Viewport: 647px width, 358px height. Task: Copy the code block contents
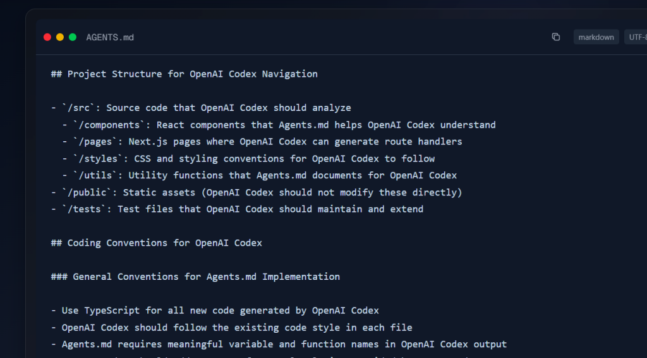click(x=556, y=37)
